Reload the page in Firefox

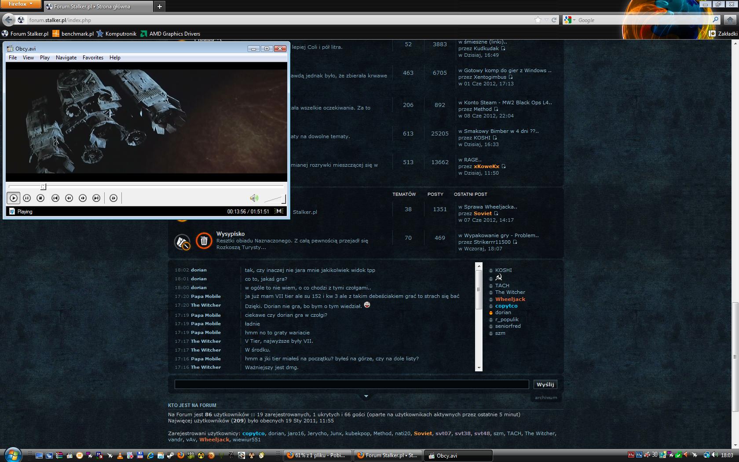click(x=554, y=20)
